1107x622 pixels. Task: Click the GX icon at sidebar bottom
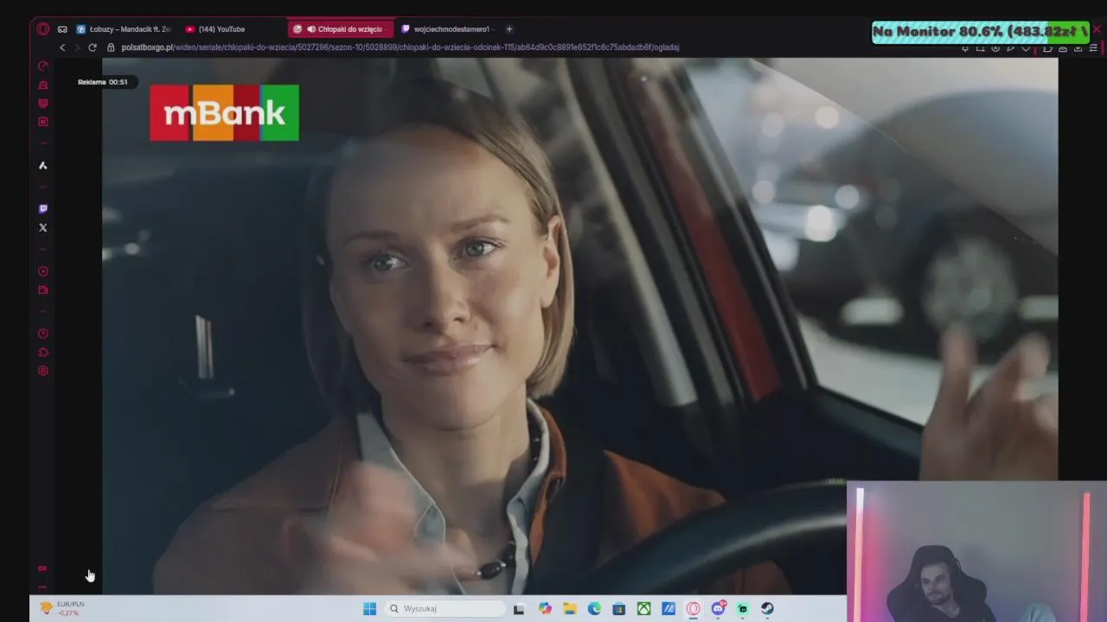tap(42, 568)
